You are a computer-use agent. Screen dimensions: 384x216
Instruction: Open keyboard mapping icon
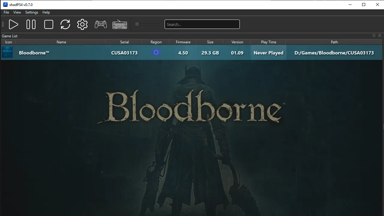pyautogui.click(x=120, y=25)
